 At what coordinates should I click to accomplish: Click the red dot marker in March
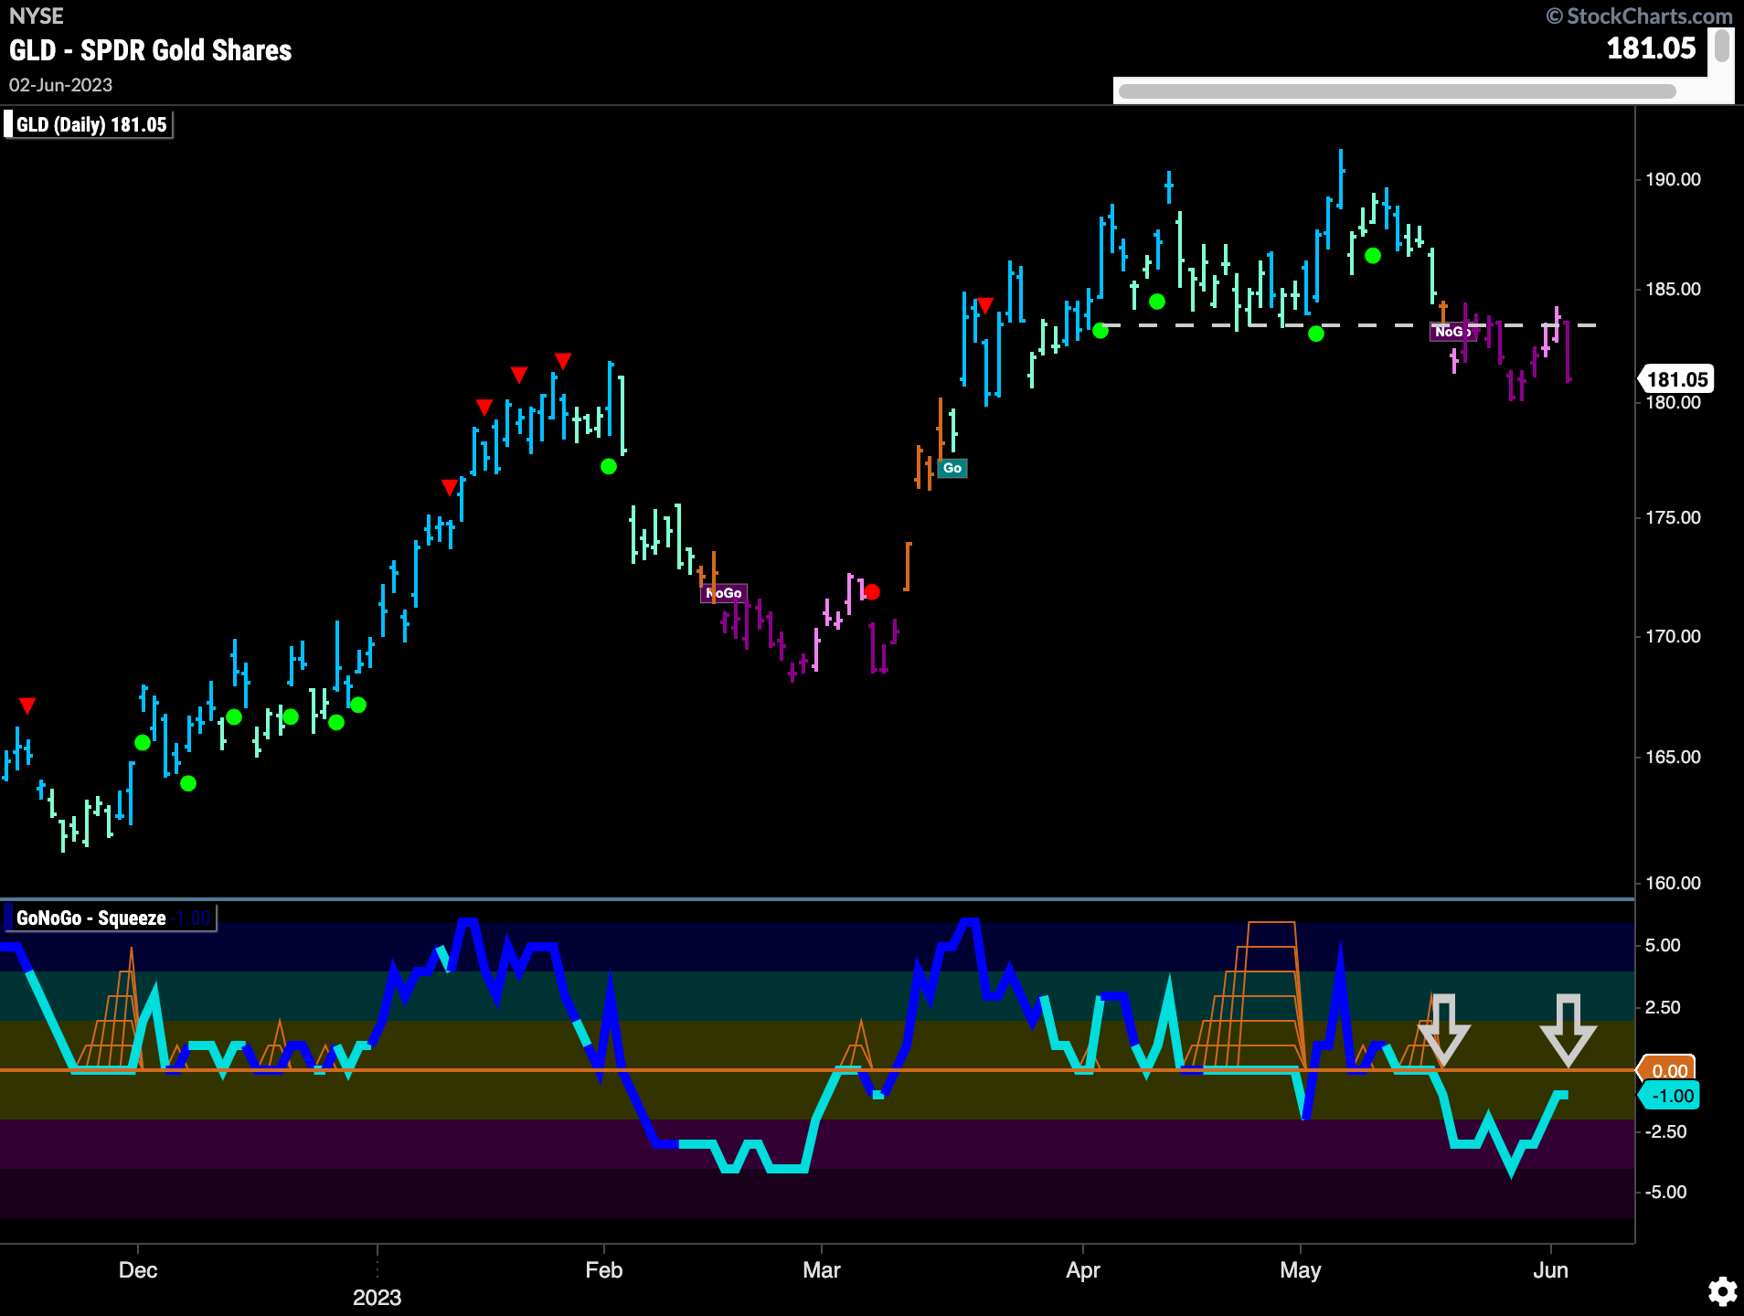(872, 592)
